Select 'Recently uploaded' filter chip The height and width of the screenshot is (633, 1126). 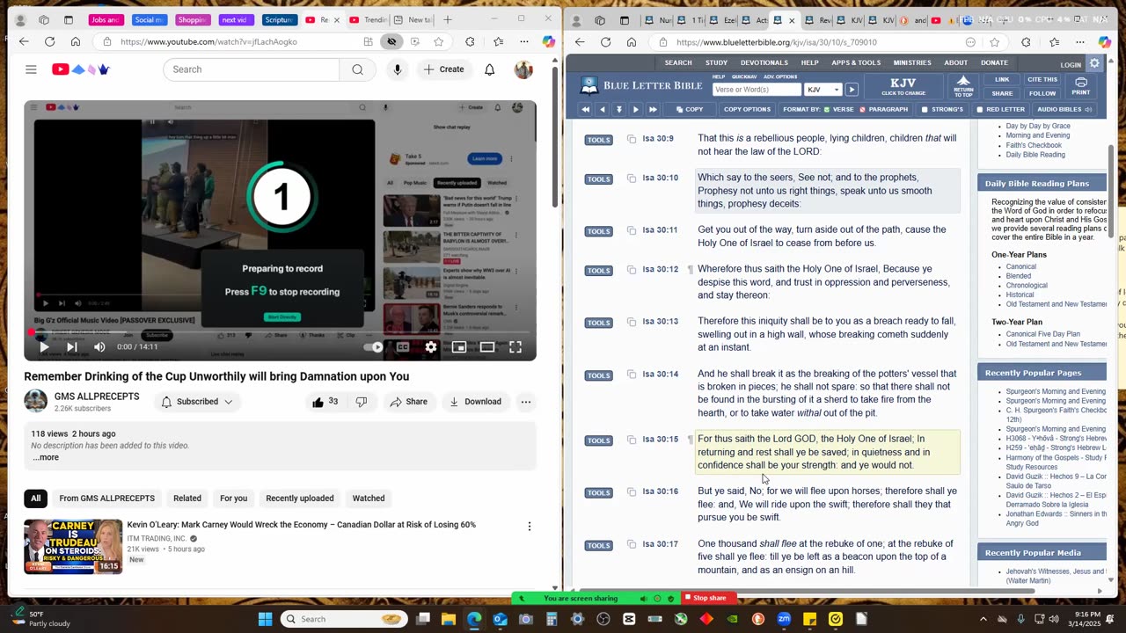300,498
